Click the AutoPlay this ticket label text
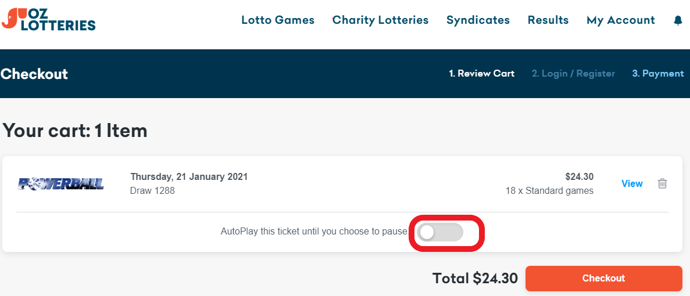The height and width of the screenshot is (296, 690). [x=314, y=231]
